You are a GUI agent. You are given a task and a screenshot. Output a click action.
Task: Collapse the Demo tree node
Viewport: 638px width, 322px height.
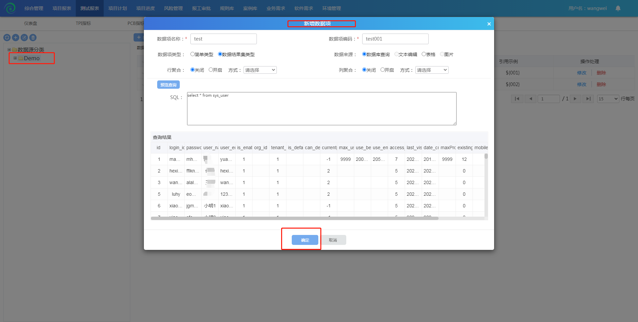tap(15, 58)
